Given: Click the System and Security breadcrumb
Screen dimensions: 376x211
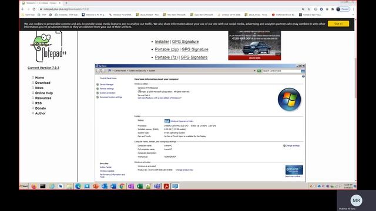Looking at the screenshot, I should (x=137, y=71).
